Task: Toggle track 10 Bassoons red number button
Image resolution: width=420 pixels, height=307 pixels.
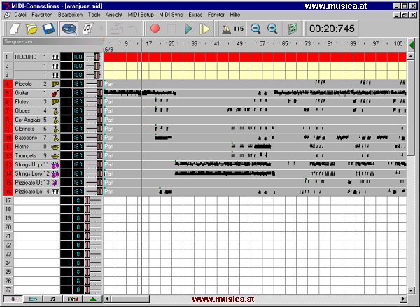Action: tap(8, 138)
